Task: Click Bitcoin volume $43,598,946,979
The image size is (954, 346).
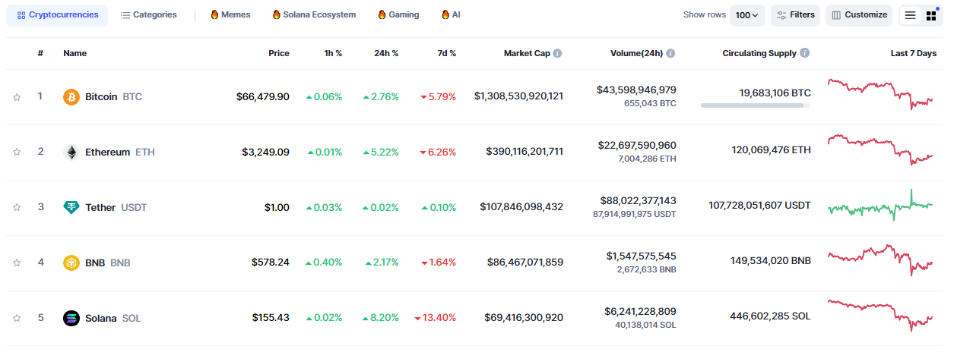Action: point(636,90)
